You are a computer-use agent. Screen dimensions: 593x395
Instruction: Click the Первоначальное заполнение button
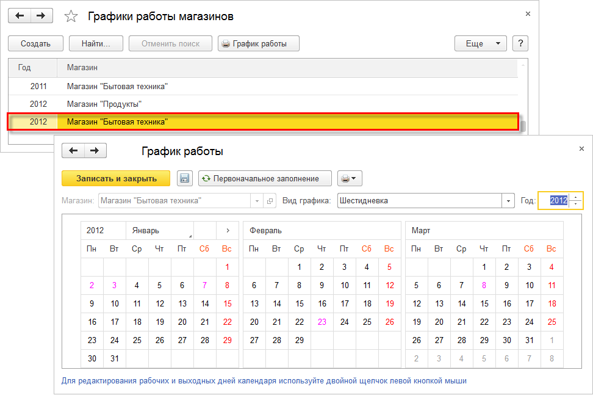point(259,178)
